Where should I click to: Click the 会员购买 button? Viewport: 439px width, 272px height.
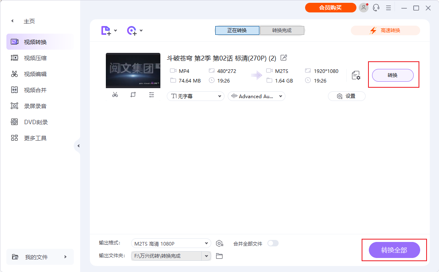pyautogui.click(x=330, y=8)
